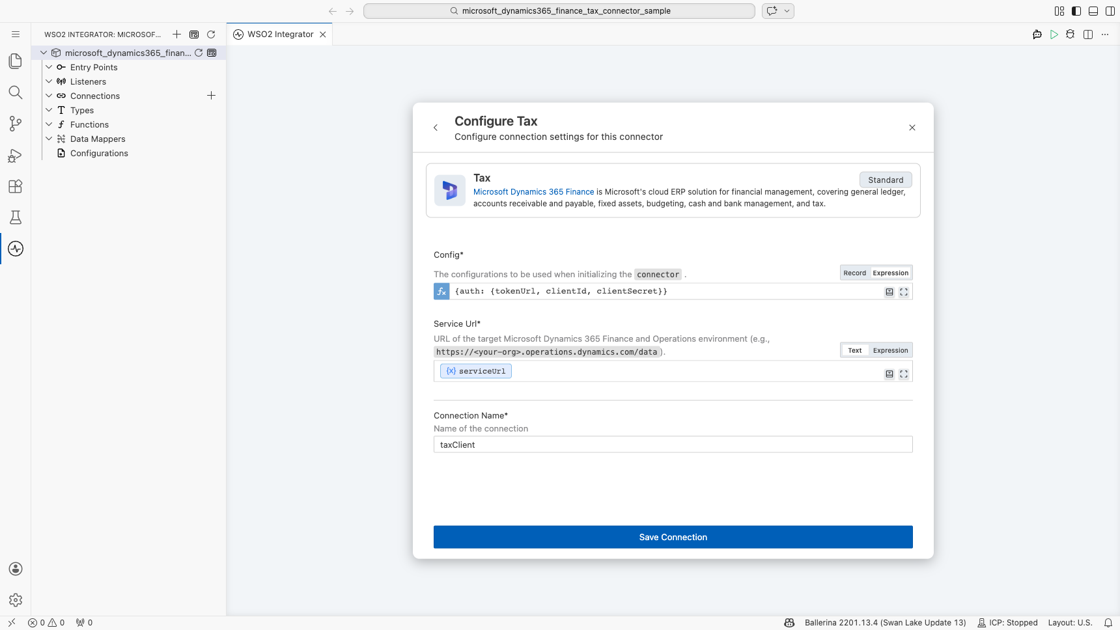Customize layout in title bar
1120x630 pixels.
(x=1059, y=11)
